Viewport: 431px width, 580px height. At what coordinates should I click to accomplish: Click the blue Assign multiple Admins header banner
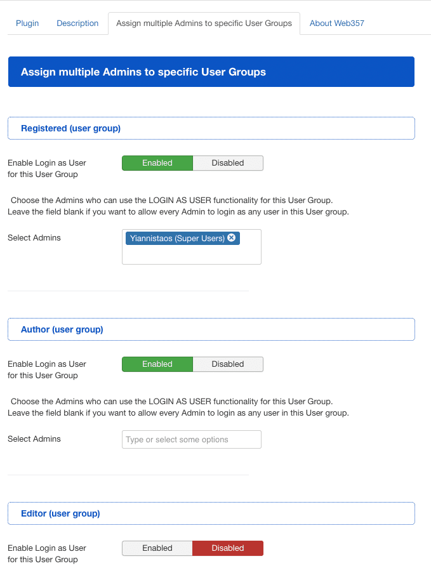click(x=211, y=72)
